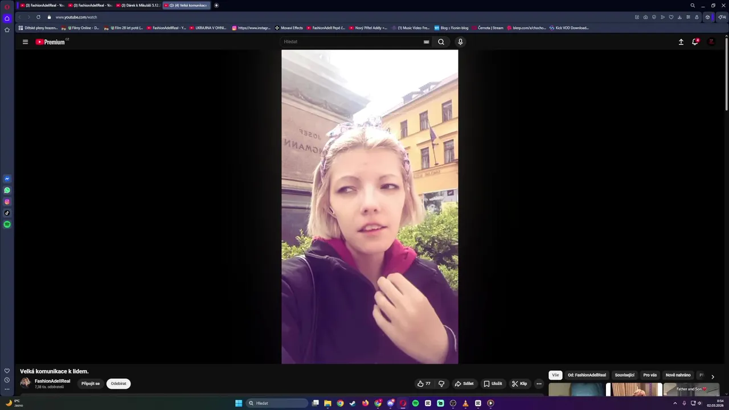The width and height of the screenshot is (729, 410).
Task: Open Steam from the taskbar
Action: click(353, 403)
